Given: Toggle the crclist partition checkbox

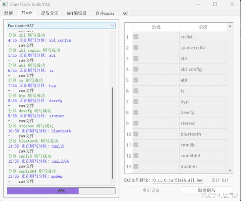Looking at the screenshot, I should coord(136,37).
